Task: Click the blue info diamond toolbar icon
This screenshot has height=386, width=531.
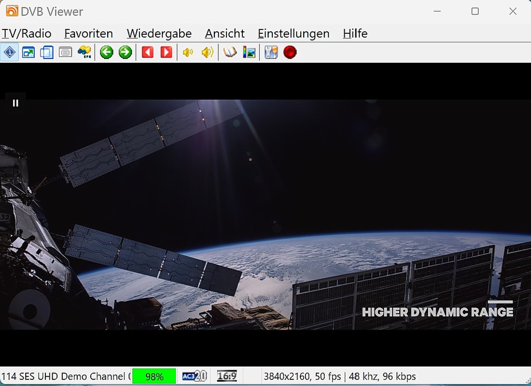Action: tap(10, 53)
